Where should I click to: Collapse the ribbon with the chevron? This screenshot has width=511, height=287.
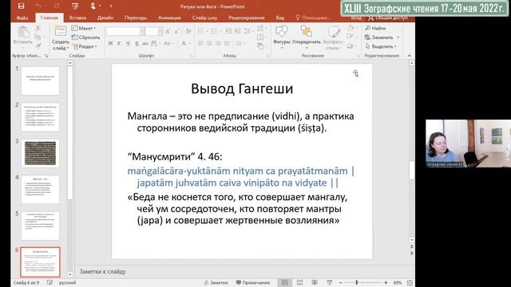(x=410, y=56)
